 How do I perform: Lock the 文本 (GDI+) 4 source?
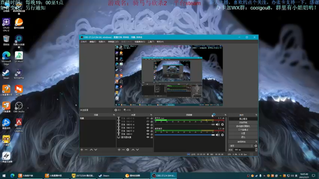152,125
